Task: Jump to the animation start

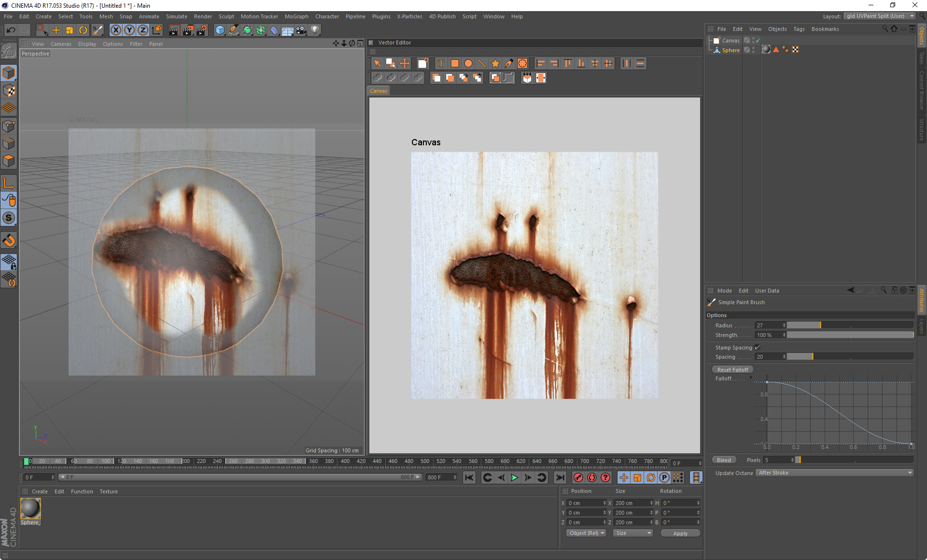Action: [469, 477]
